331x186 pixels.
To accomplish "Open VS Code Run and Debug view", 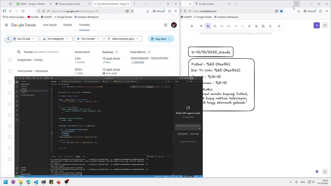I will (17, 96).
